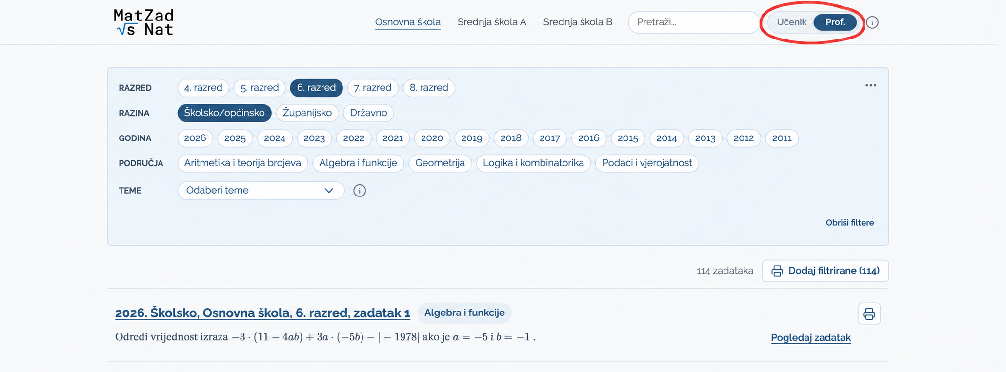The image size is (1006, 372).
Task: Open the Srednja škola B tab
Action: tap(578, 22)
